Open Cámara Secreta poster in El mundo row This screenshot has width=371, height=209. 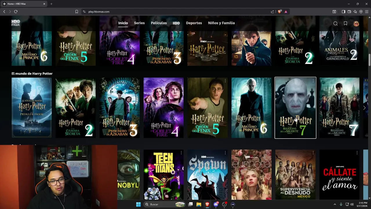pos(76,108)
